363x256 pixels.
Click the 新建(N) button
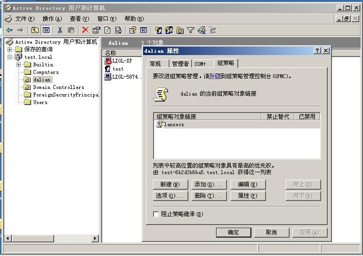(170, 184)
